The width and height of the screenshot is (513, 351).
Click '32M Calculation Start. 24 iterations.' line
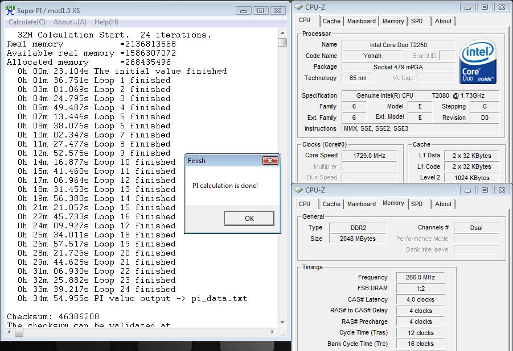pyautogui.click(x=114, y=35)
